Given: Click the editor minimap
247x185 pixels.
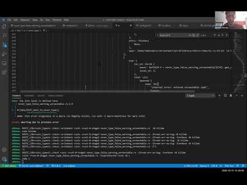Looking at the screenshot, I should click(240, 62).
